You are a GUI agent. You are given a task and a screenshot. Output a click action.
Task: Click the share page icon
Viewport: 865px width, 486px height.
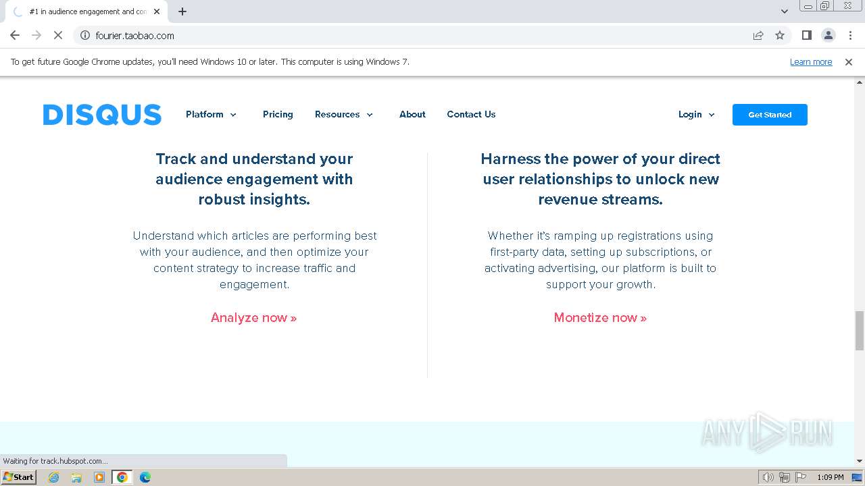pos(758,35)
